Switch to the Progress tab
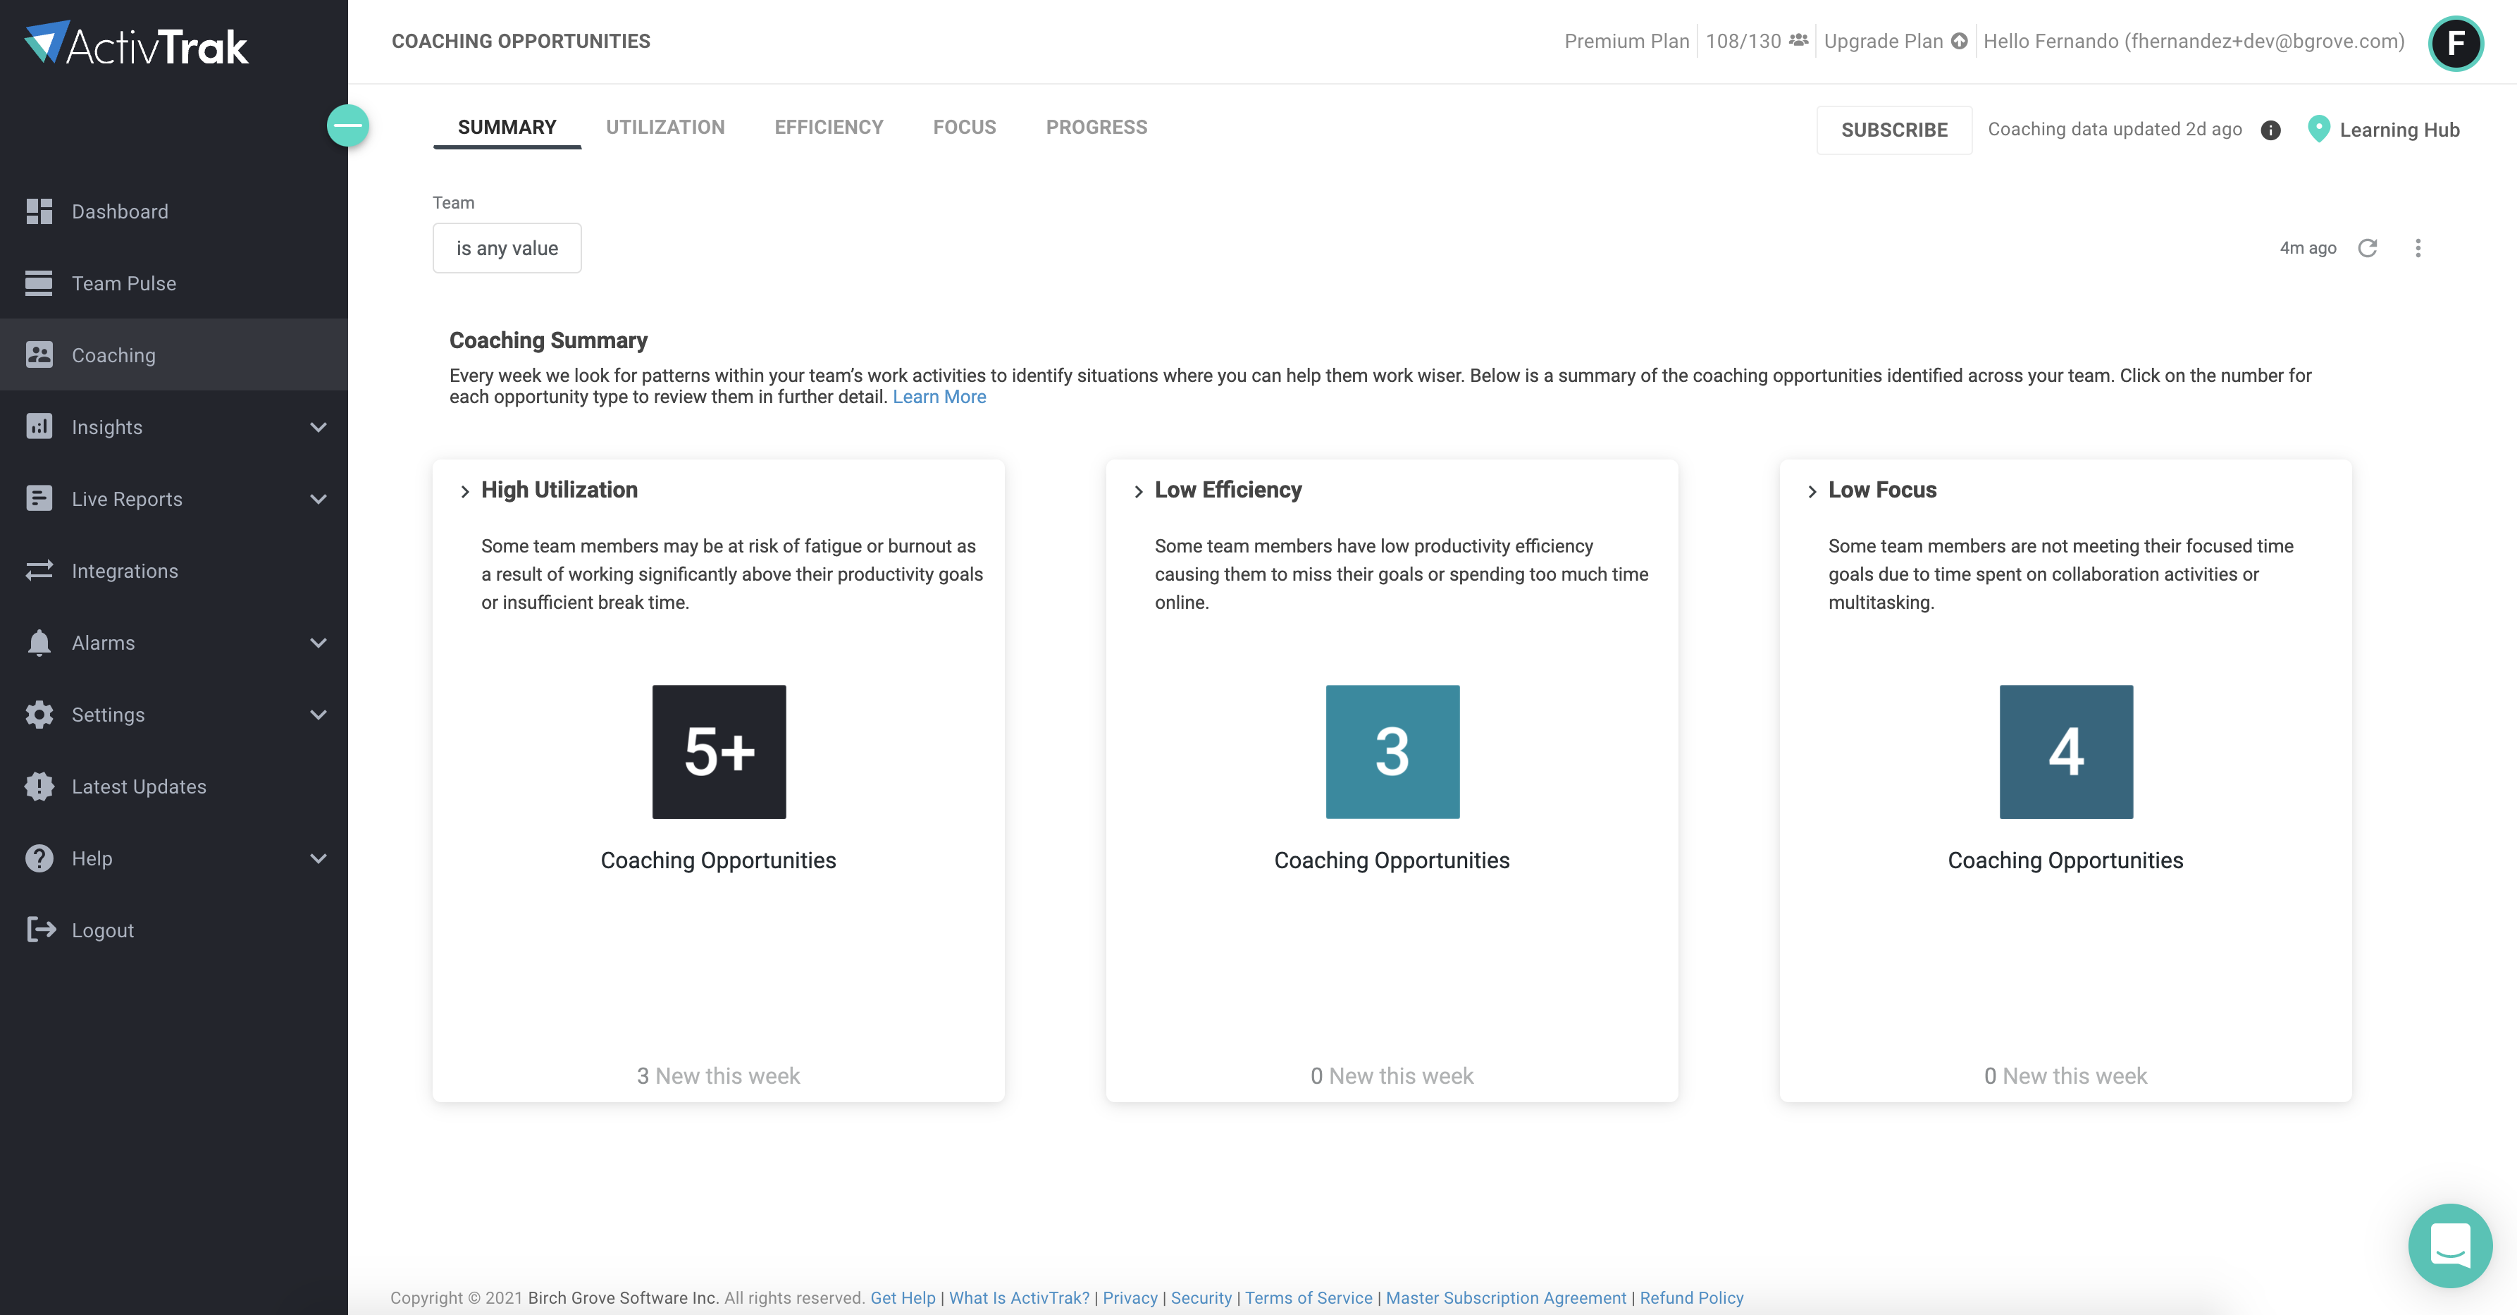Image resolution: width=2517 pixels, height=1315 pixels. [1096, 127]
